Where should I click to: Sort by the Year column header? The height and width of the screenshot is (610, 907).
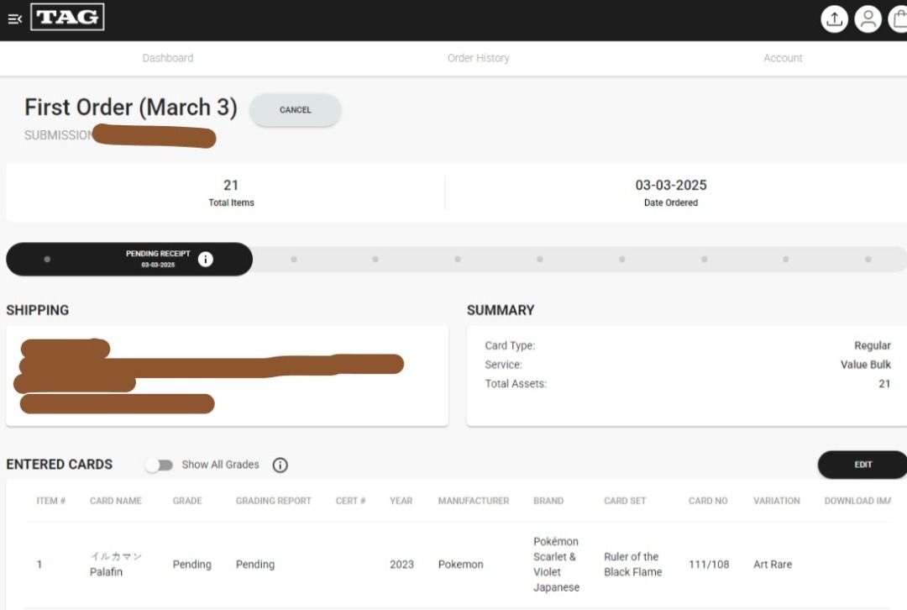point(401,501)
